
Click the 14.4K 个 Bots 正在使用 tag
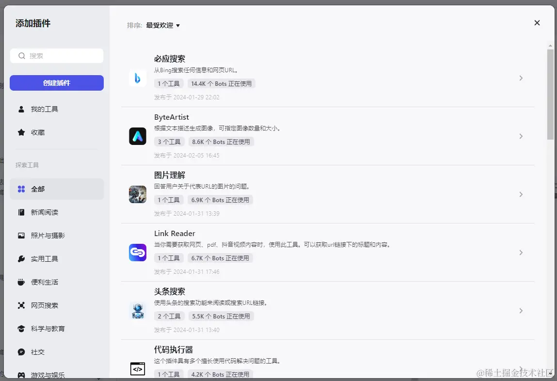click(x=222, y=84)
